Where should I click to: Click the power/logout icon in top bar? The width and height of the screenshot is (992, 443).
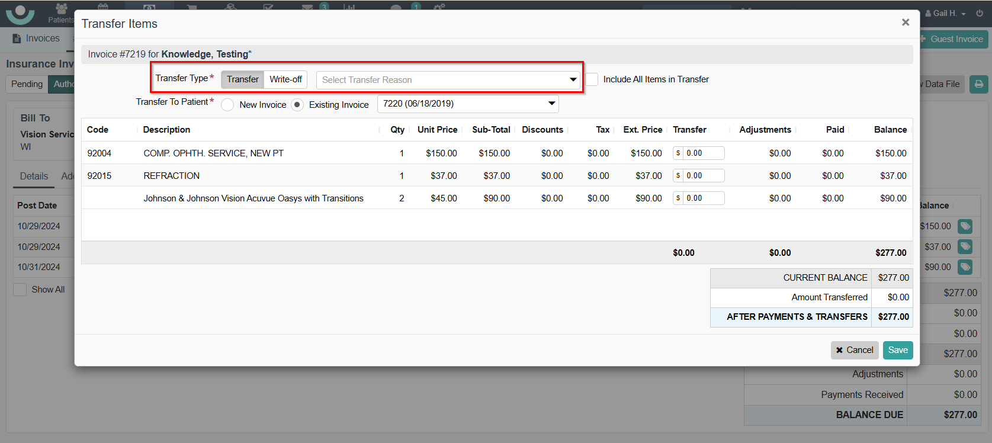coord(980,13)
